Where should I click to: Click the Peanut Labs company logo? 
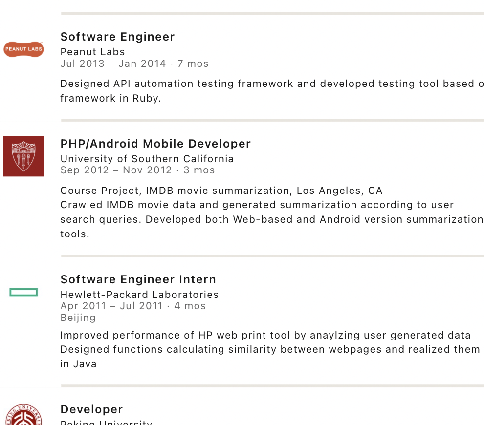(23, 49)
